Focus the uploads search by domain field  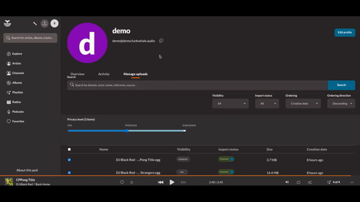click(x=197, y=85)
